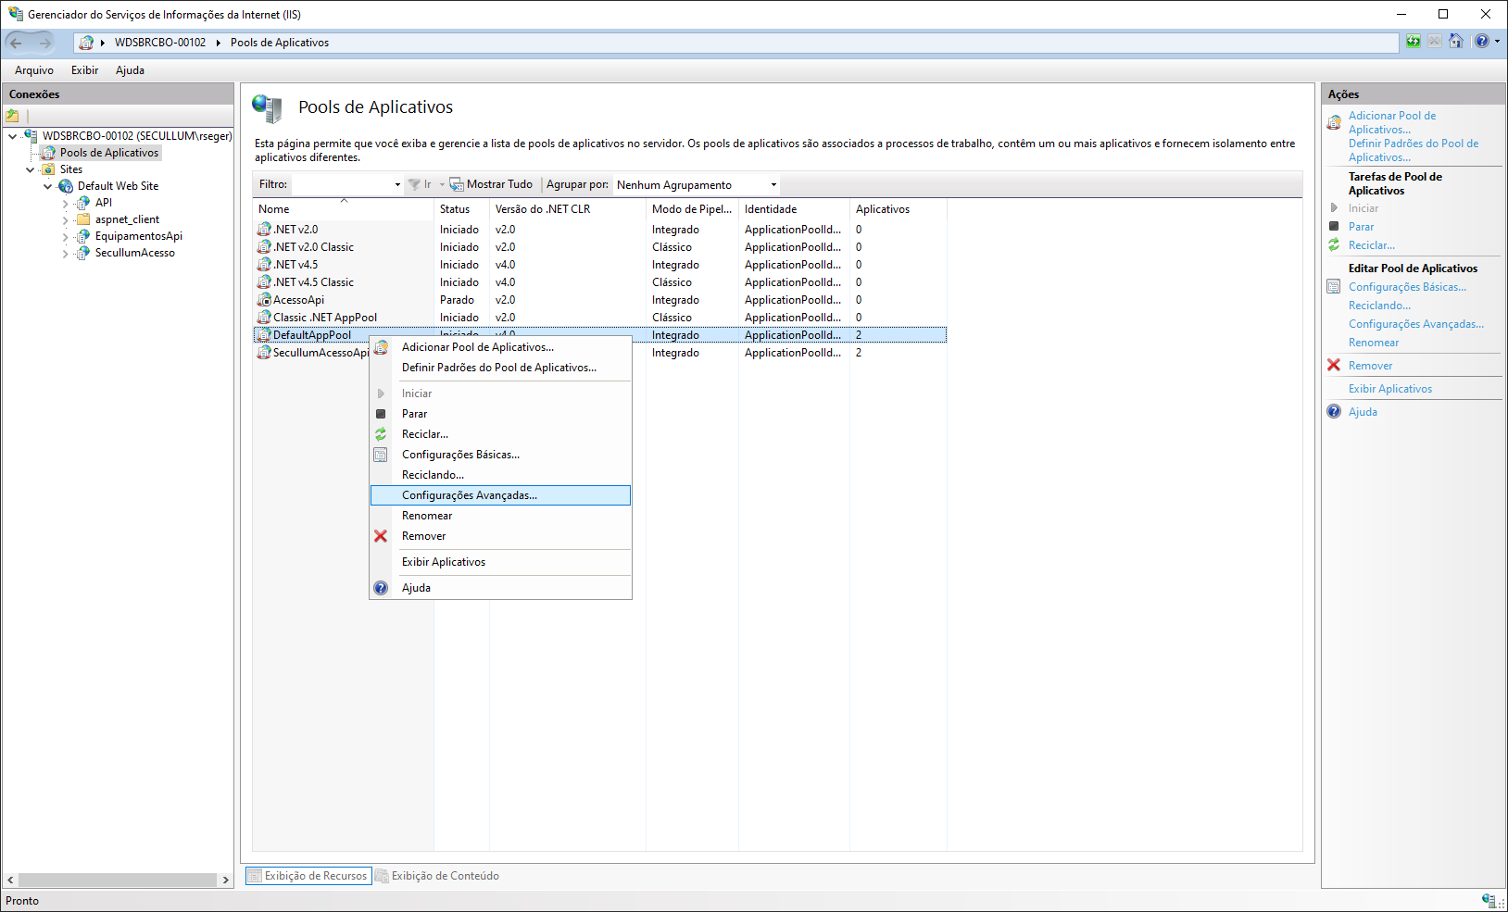Click the Configurações Básicas icon in context menu
1508x912 pixels.
(381, 455)
